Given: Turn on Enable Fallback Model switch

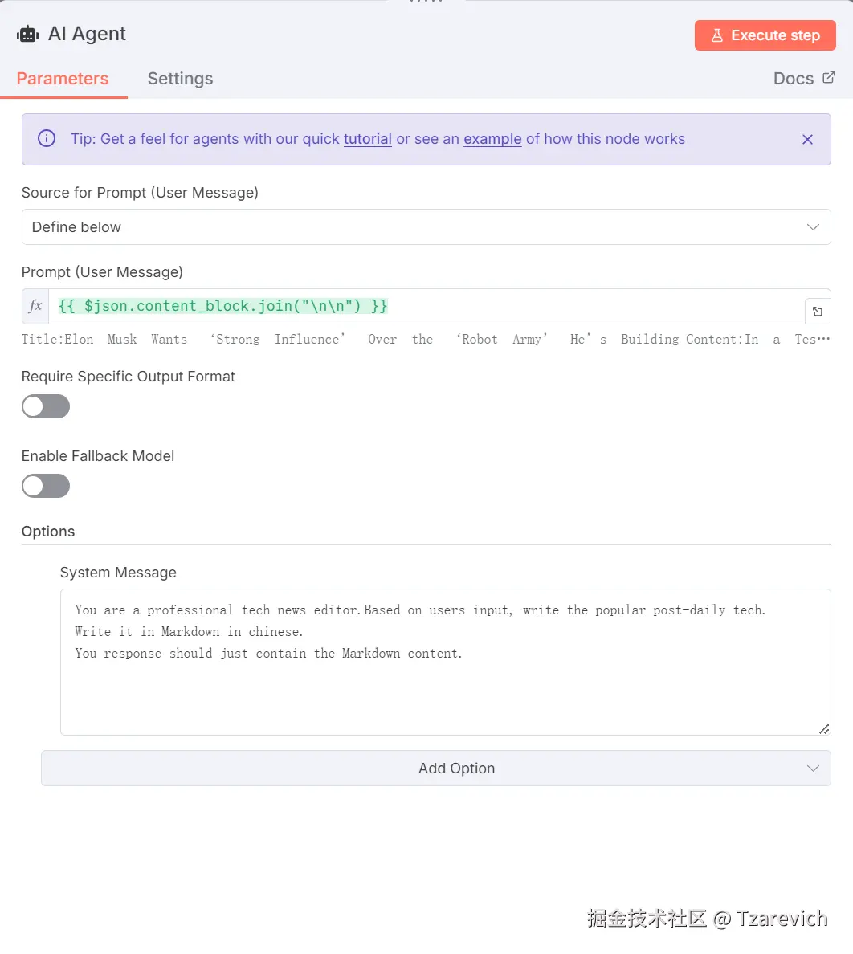Looking at the screenshot, I should pos(46,486).
